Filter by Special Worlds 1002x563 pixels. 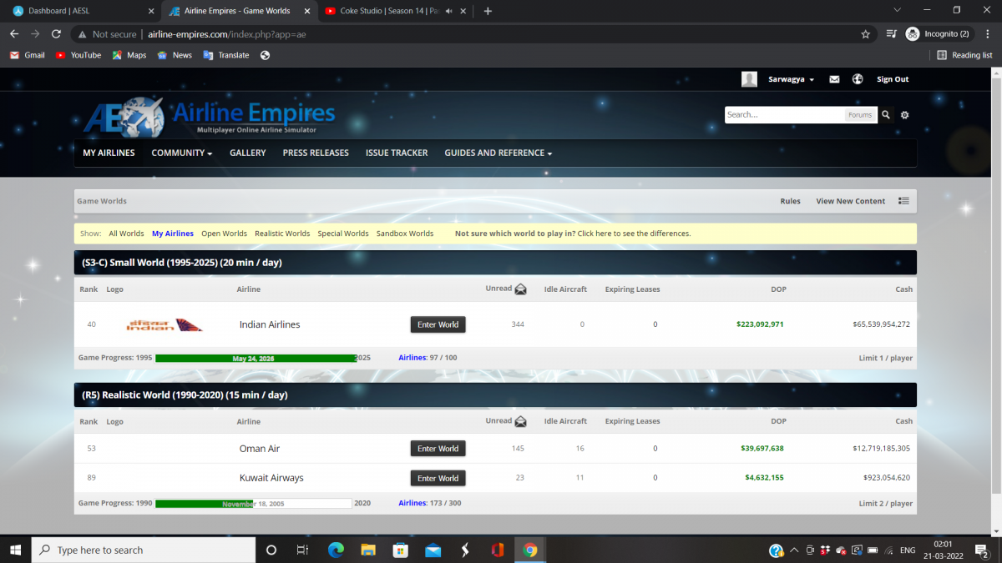[x=343, y=234]
